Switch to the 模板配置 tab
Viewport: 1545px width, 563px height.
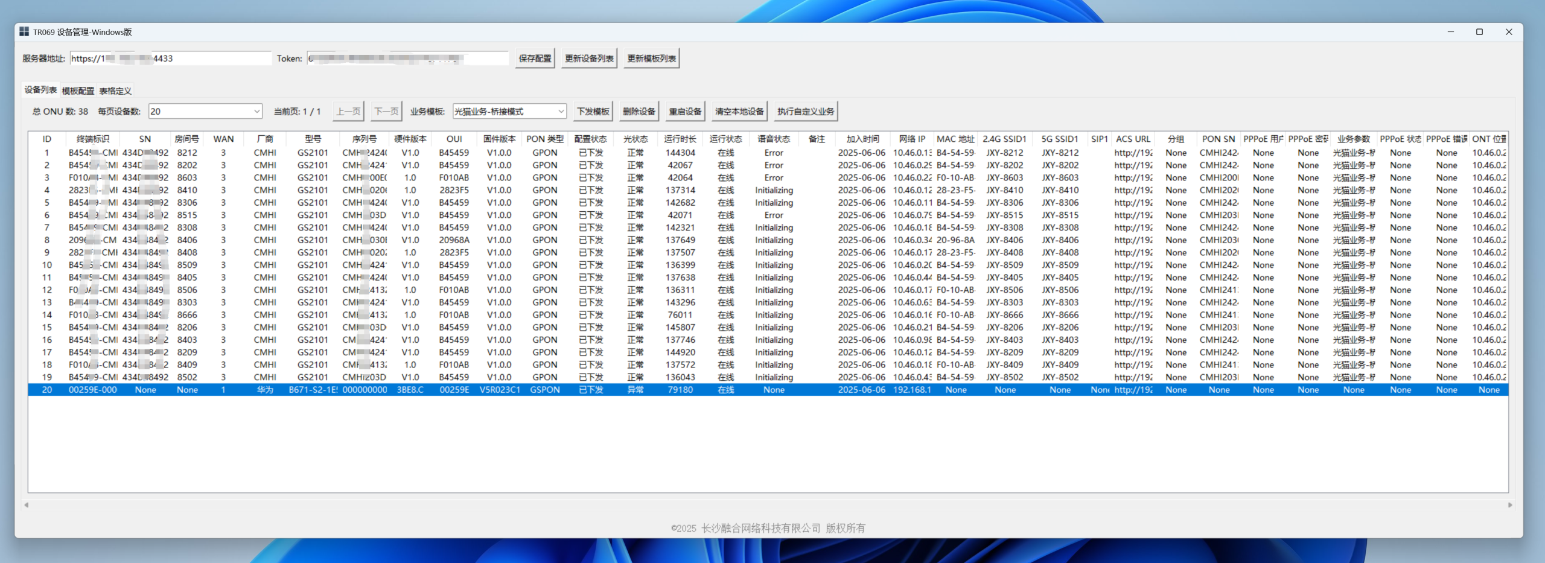click(x=78, y=91)
